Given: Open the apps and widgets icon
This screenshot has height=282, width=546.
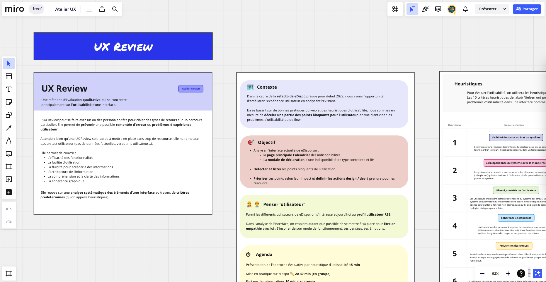Looking at the screenshot, I should click(x=395, y=9).
